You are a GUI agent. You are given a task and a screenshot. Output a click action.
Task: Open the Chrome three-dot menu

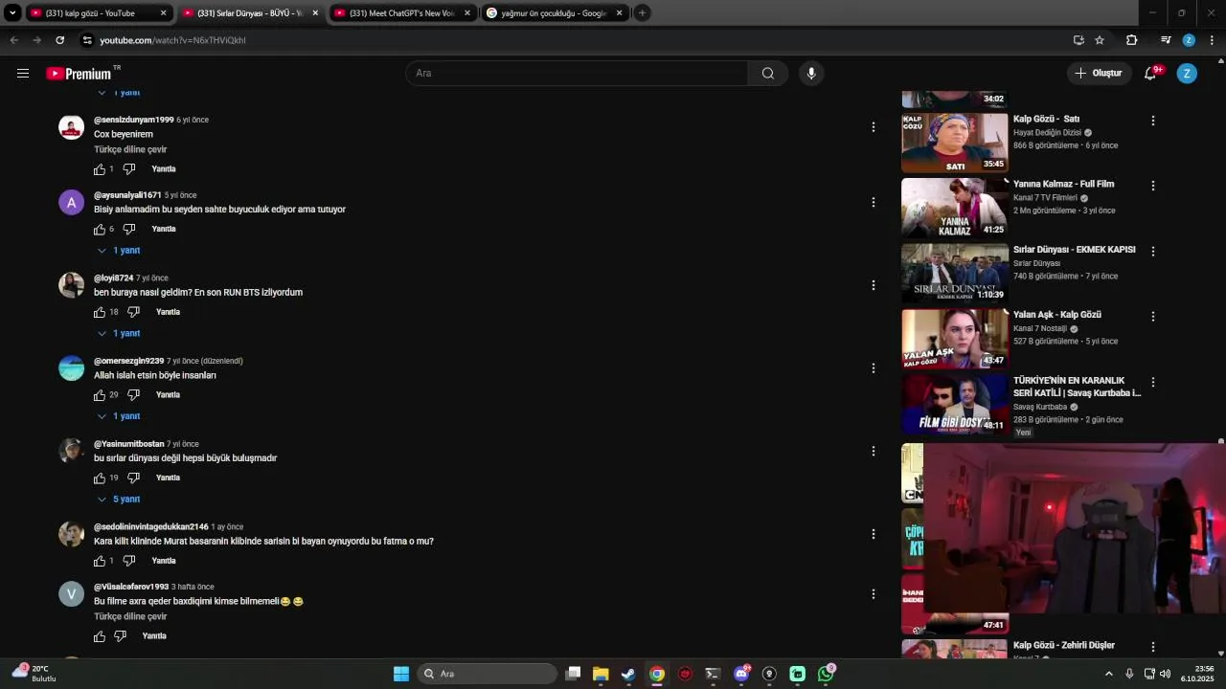[1212, 40]
